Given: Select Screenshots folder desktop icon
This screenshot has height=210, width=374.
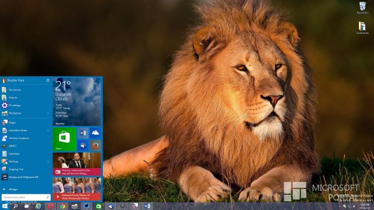Looking at the screenshot, I should [x=362, y=28].
